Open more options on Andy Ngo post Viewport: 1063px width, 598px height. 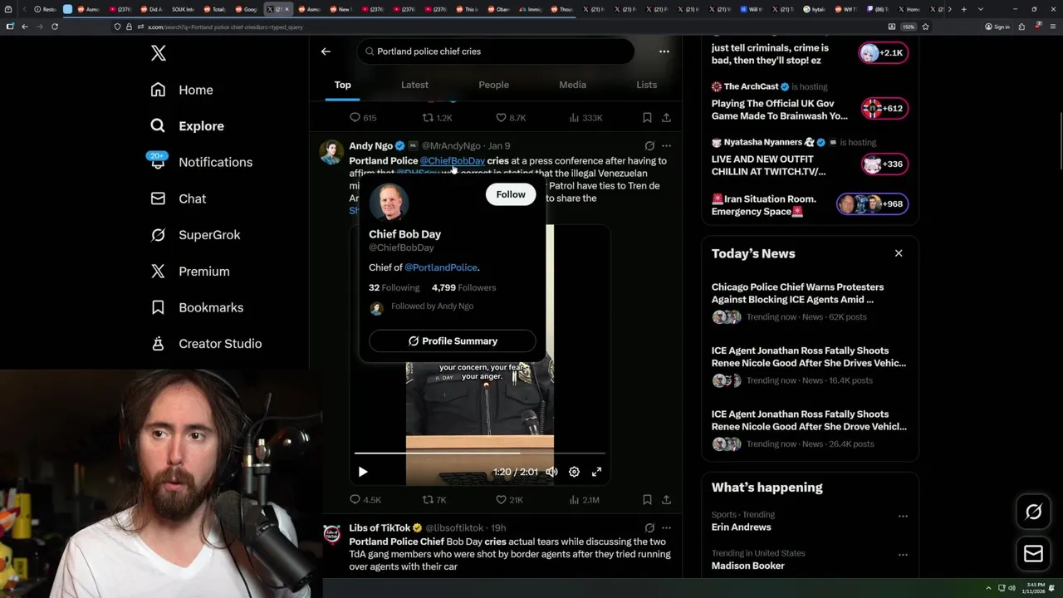666,145
